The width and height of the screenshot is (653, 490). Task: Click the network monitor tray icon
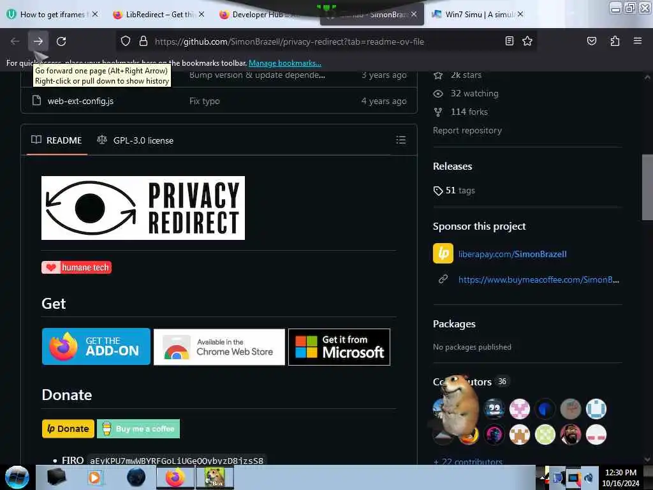click(x=573, y=478)
